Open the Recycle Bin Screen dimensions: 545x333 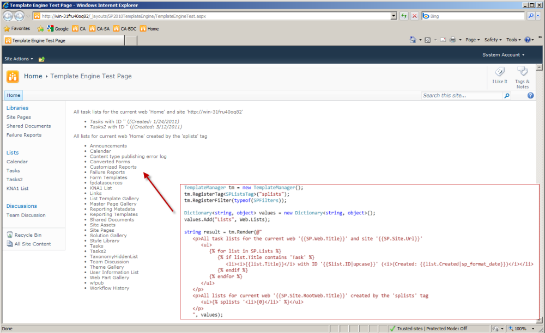[x=27, y=235]
